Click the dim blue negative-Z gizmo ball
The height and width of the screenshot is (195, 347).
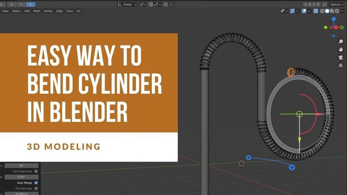point(334,36)
